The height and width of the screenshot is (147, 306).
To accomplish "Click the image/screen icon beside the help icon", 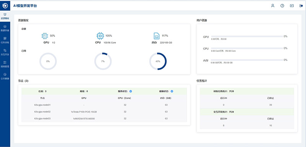I will 292,6.
